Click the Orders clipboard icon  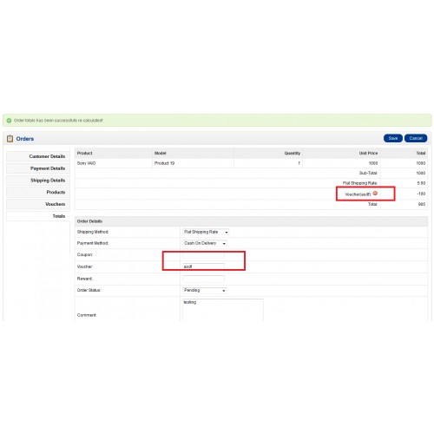10,139
